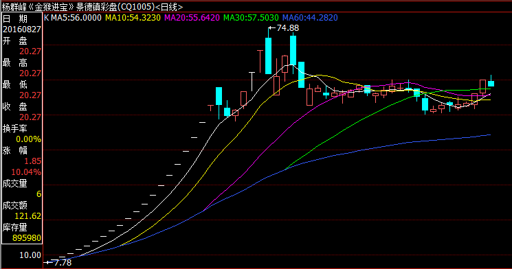
Task: Click the MA5:56.0000 indicator label
Action: click(76, 18)
